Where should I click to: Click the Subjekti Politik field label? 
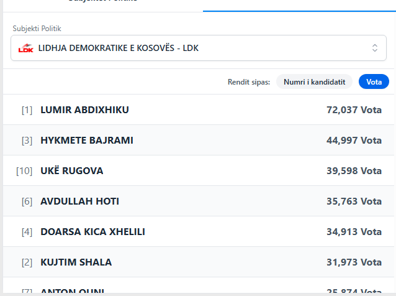(37, 29)
